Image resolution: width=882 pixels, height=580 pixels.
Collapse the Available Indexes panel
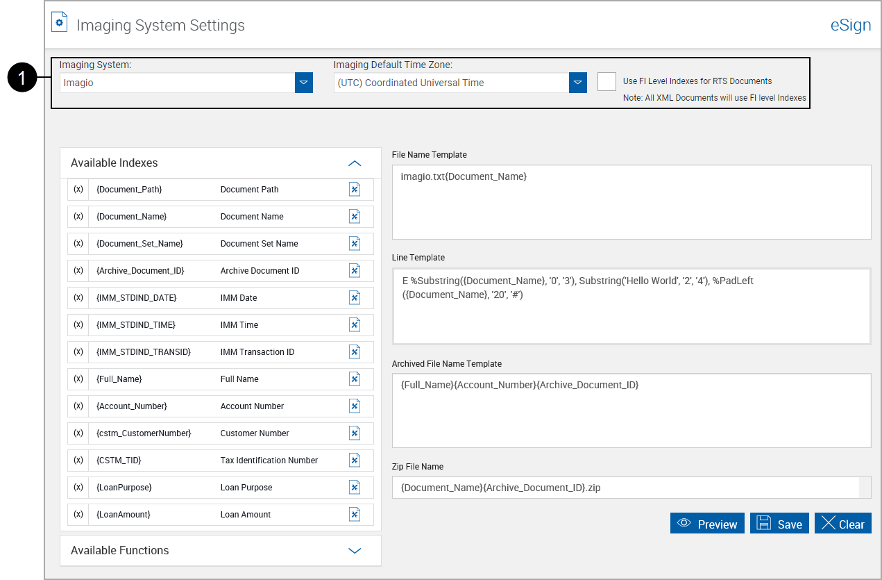[355, 163]
